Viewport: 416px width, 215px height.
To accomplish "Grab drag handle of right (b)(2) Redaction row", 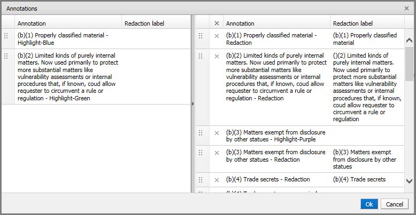I will click(201, 56).
